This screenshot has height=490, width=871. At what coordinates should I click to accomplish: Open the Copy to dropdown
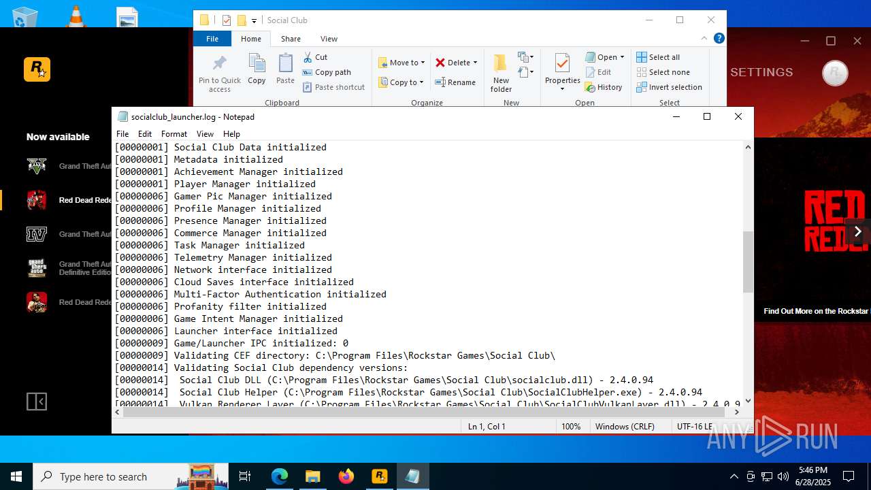point(401,82)
